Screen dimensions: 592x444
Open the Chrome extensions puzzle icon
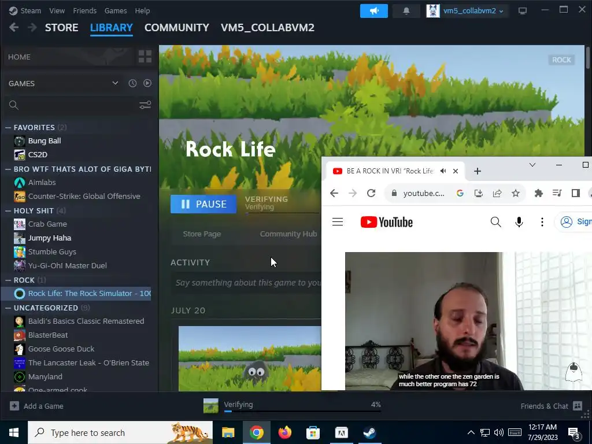click(x=538, y=193)
